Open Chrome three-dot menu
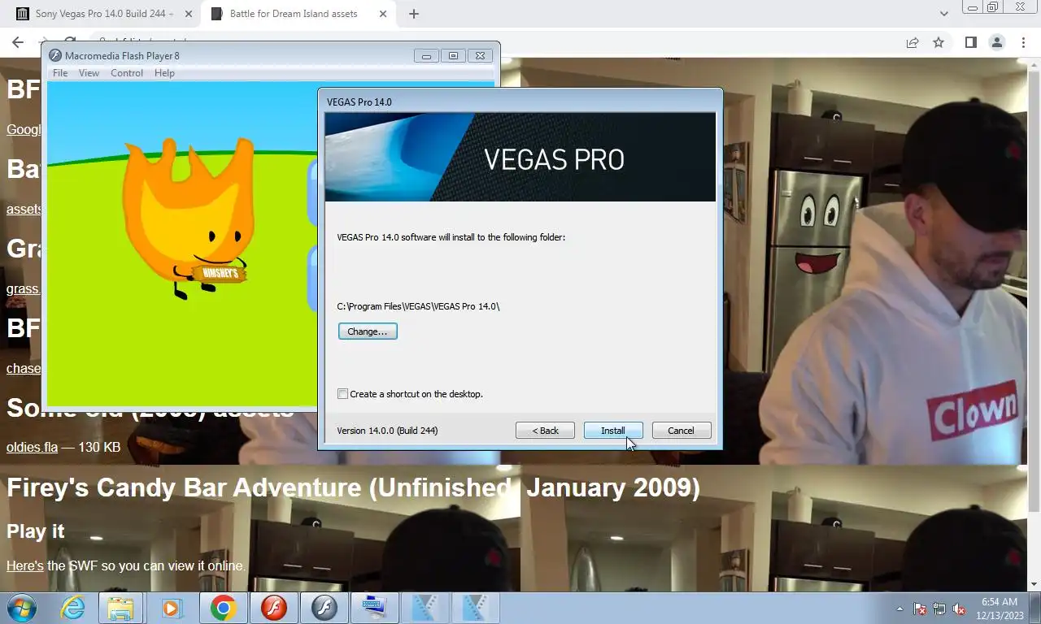 1023,42
